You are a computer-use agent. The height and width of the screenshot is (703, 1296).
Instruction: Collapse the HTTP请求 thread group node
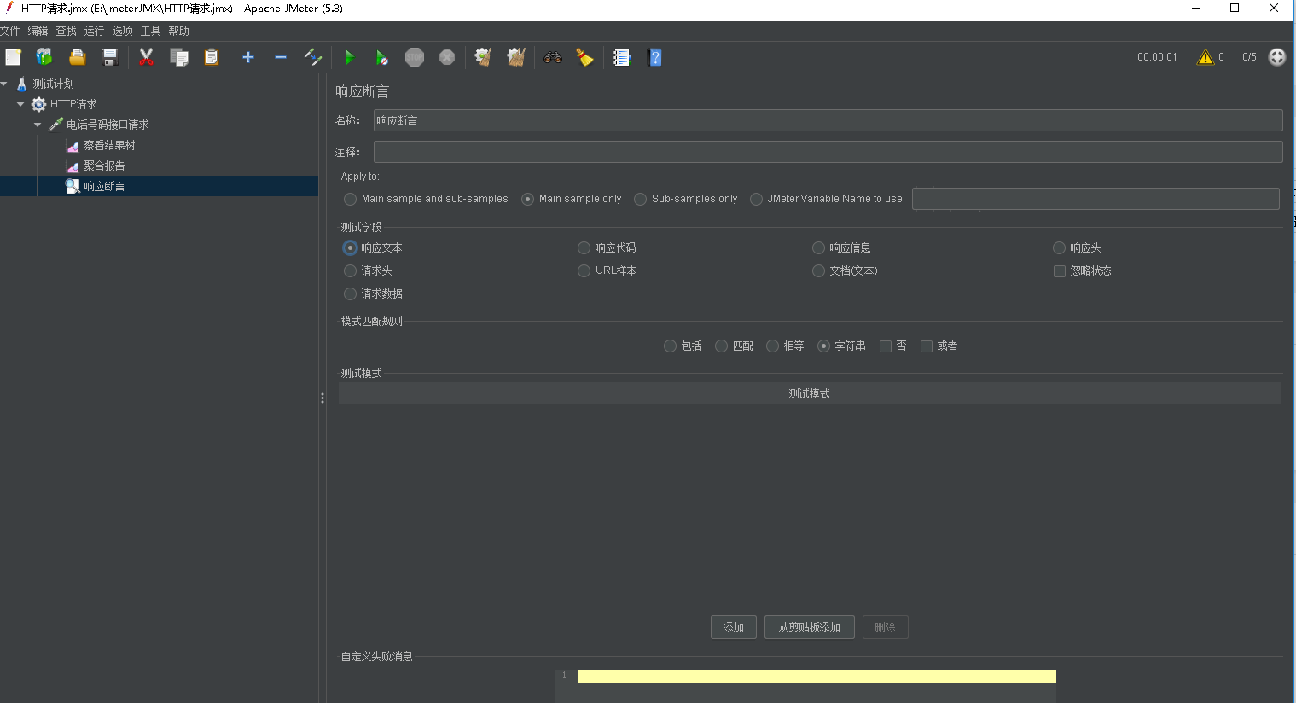(20, 104)
